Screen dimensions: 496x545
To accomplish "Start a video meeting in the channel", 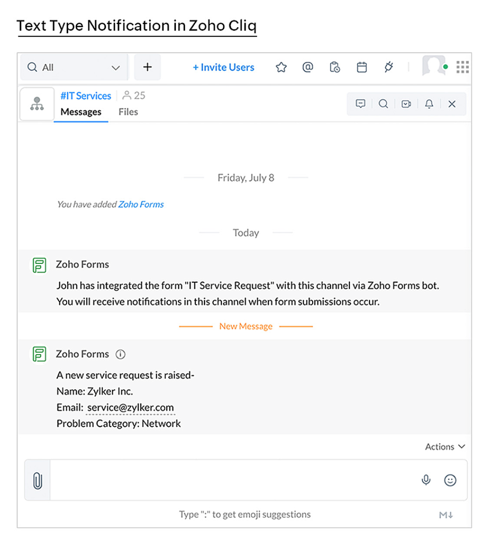I will click(406, 104).
